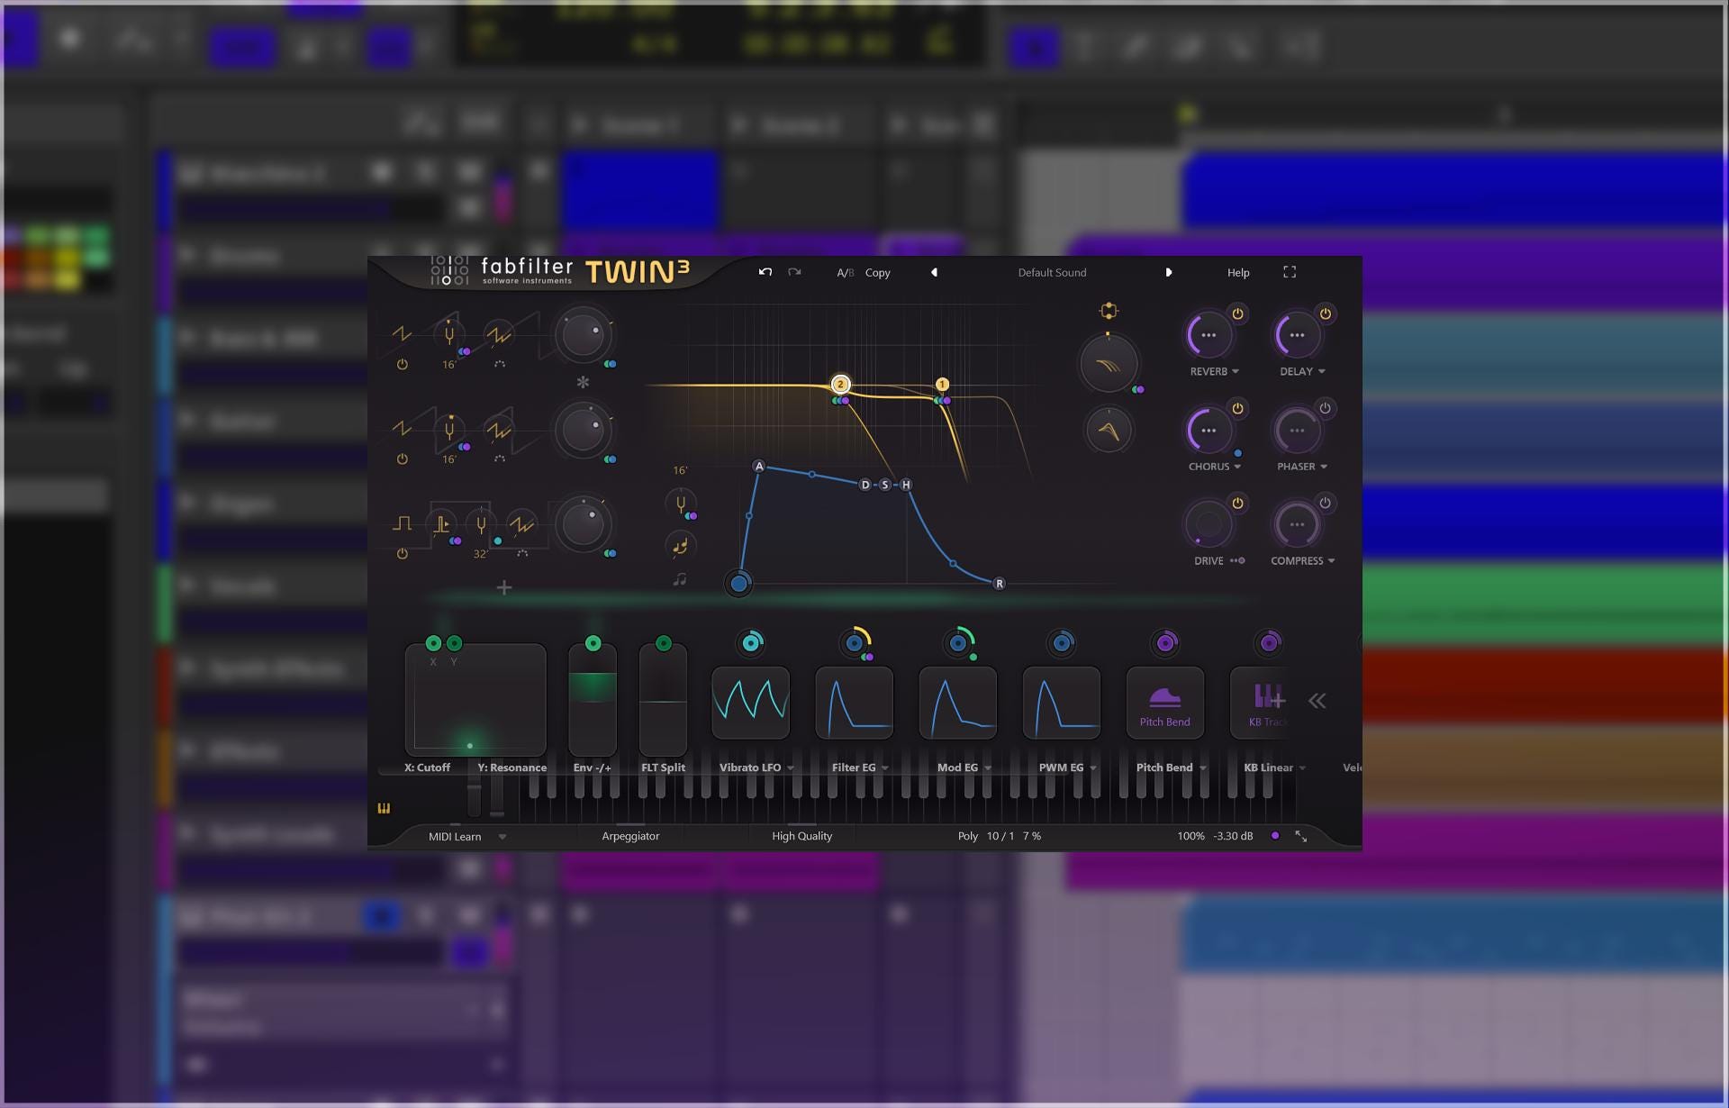
Task: Select the envelope release point R
Action: [x=999, y=584]
